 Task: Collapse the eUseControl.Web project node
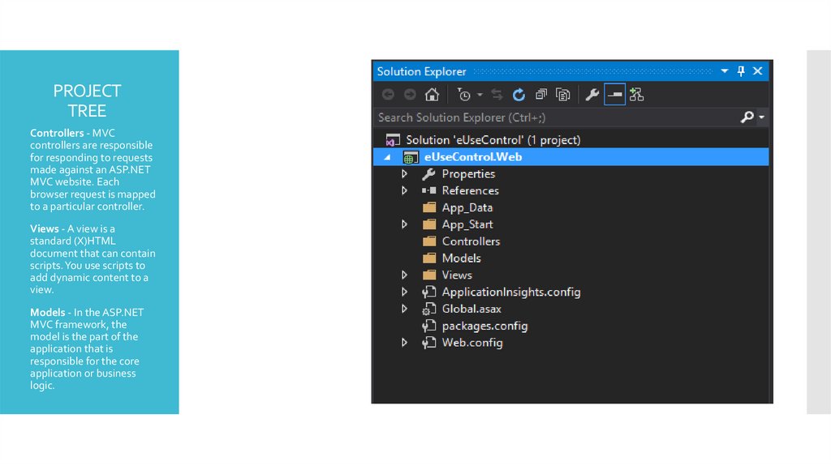click(387, 157)
